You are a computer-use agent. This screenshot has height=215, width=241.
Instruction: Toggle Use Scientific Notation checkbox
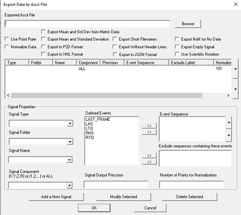pos(177,54)
